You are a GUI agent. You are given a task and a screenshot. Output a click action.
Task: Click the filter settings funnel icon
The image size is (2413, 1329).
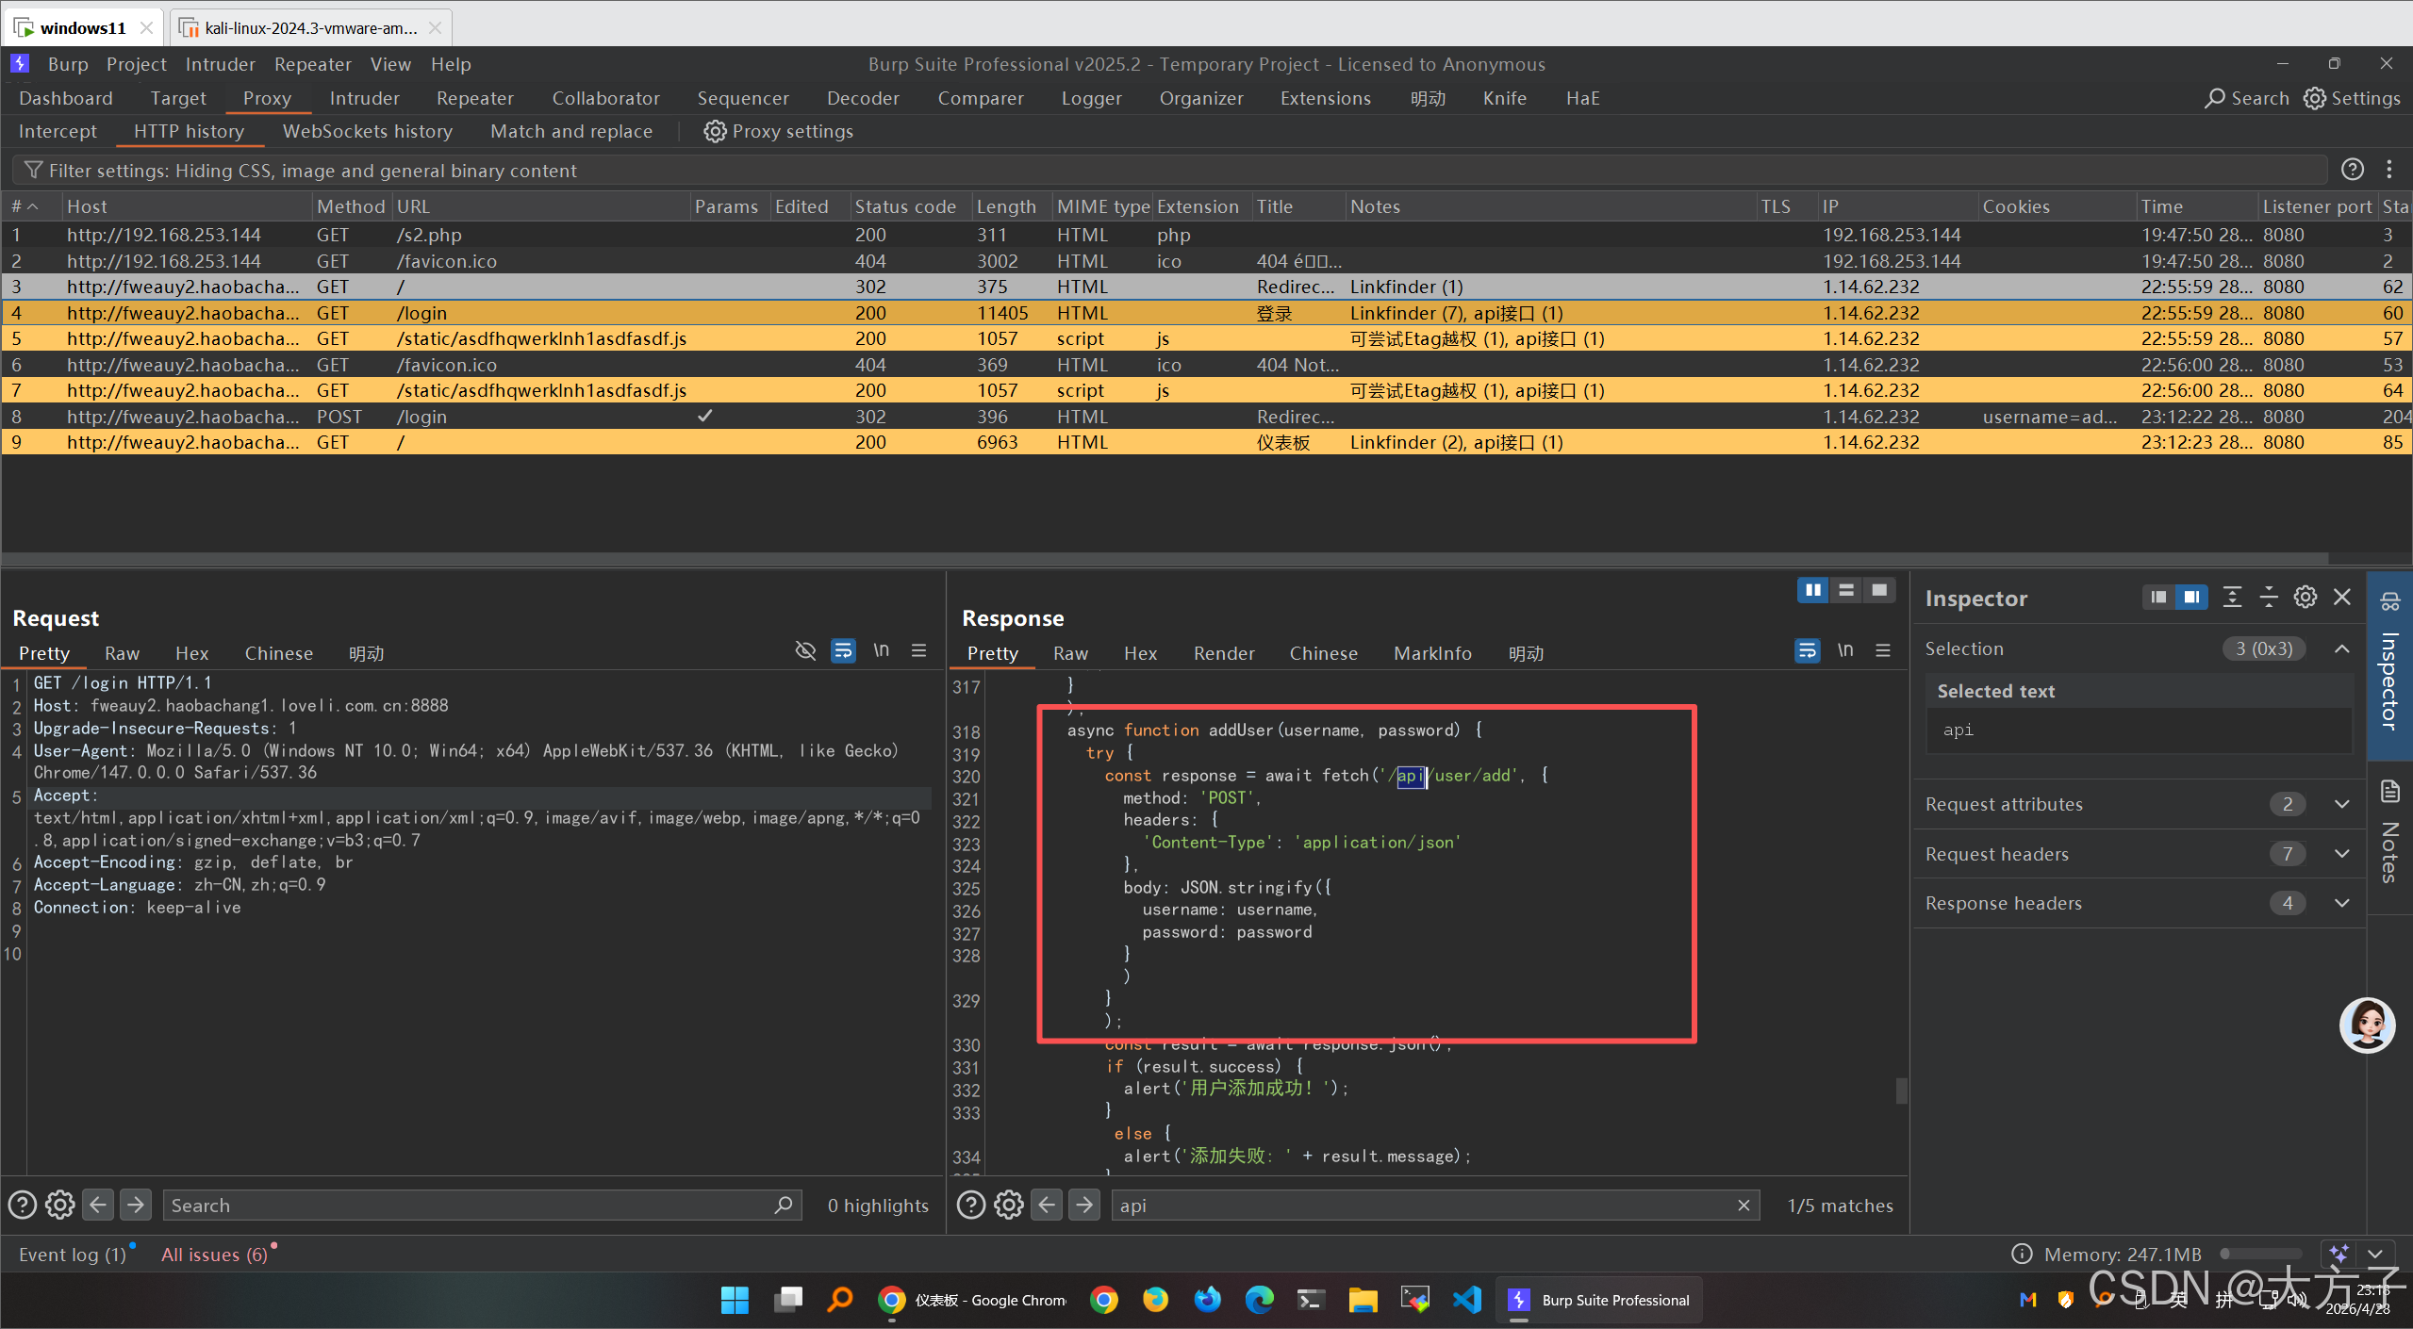pyautogui.click(x=33, y=171)
